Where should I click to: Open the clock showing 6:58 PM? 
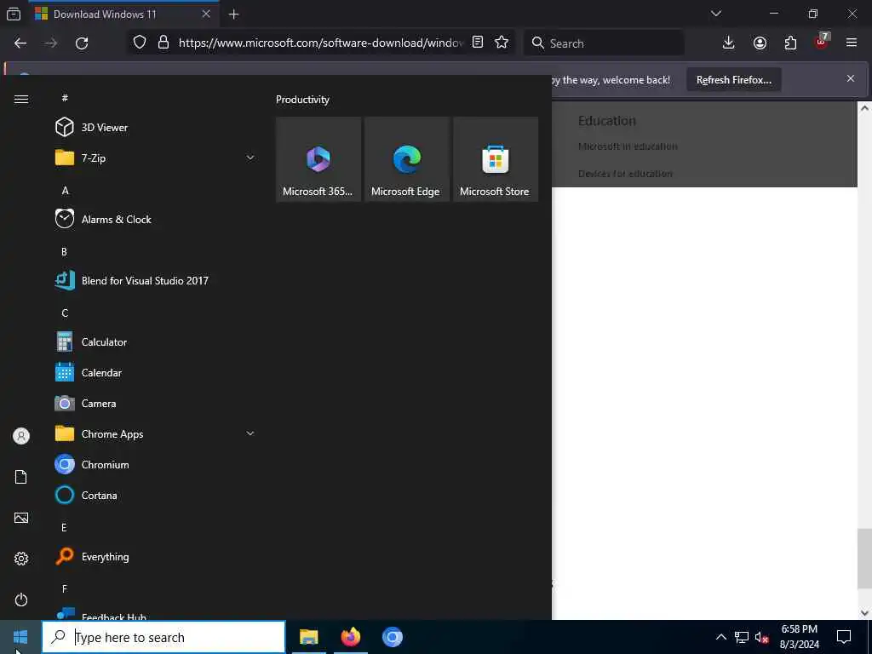pyautogui.click(x=799, y=637)
